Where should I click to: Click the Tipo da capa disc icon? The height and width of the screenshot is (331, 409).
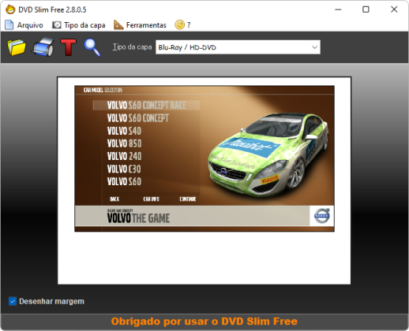tap(57, 25)
